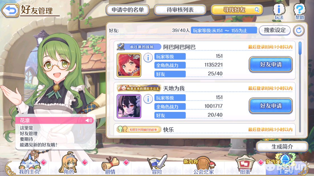
Task: View info for player 阿巴阿巴阿巴
Action: [x=148, y=58]
